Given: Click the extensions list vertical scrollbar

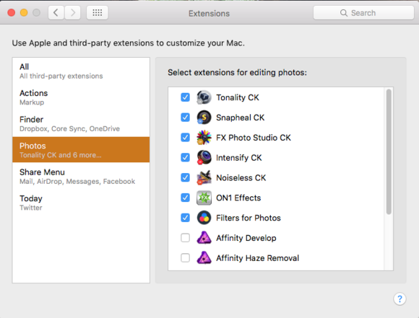Looking at the screenshot, I should 389,151.
